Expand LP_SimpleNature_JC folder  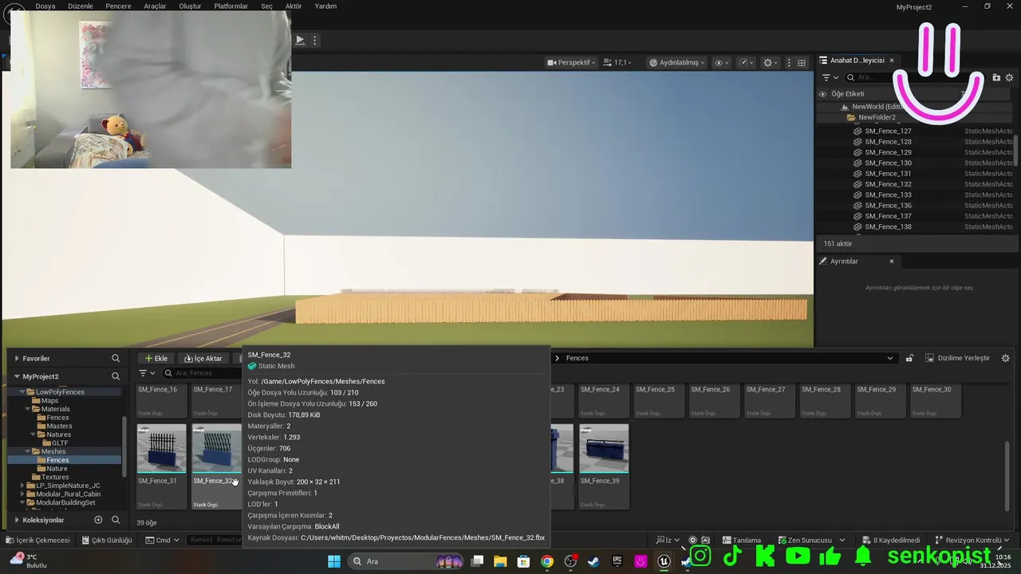22,486
